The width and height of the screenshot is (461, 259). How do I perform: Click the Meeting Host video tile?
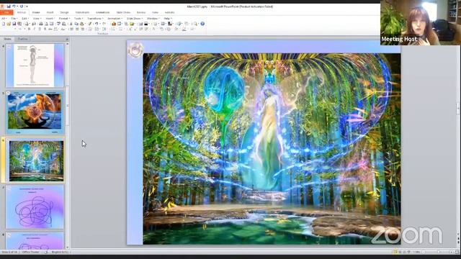[421, 22]
